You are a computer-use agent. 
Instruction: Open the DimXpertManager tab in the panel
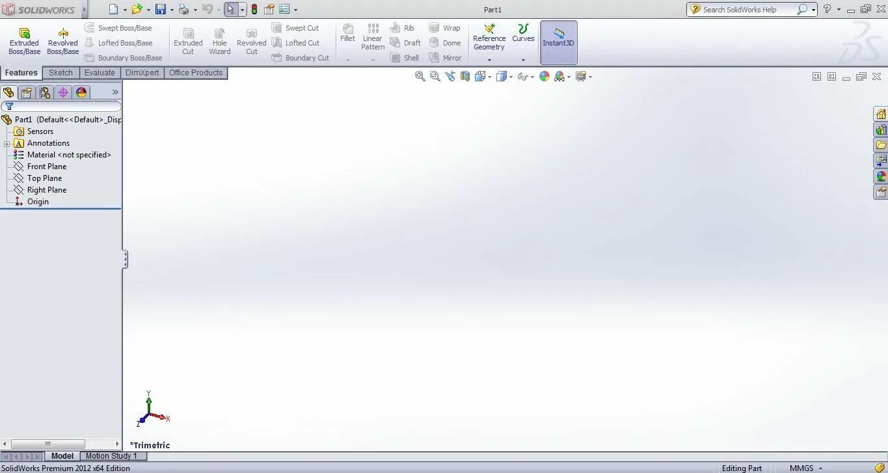pos(63,92)
